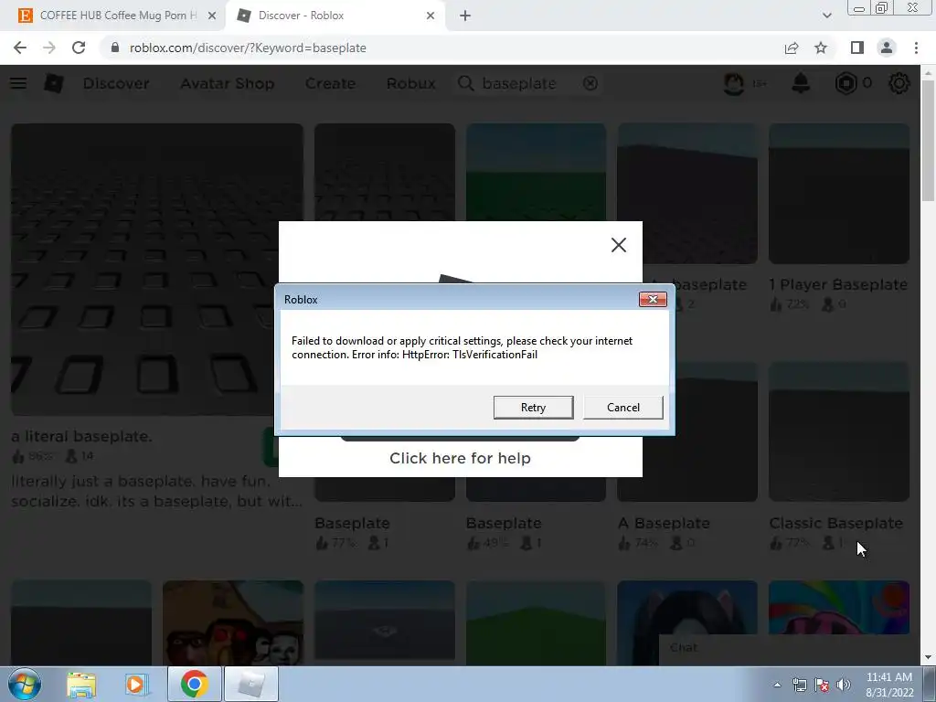Open Classic Baseplate game

coord(839,431)
